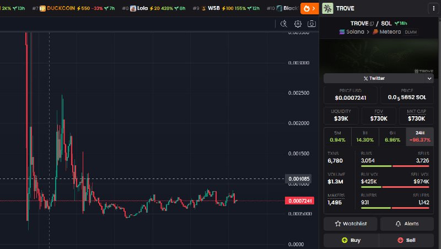Copy TROVE token address icon
The height and width of the screenshot is (249, 441).
click(x=372, y=24)
